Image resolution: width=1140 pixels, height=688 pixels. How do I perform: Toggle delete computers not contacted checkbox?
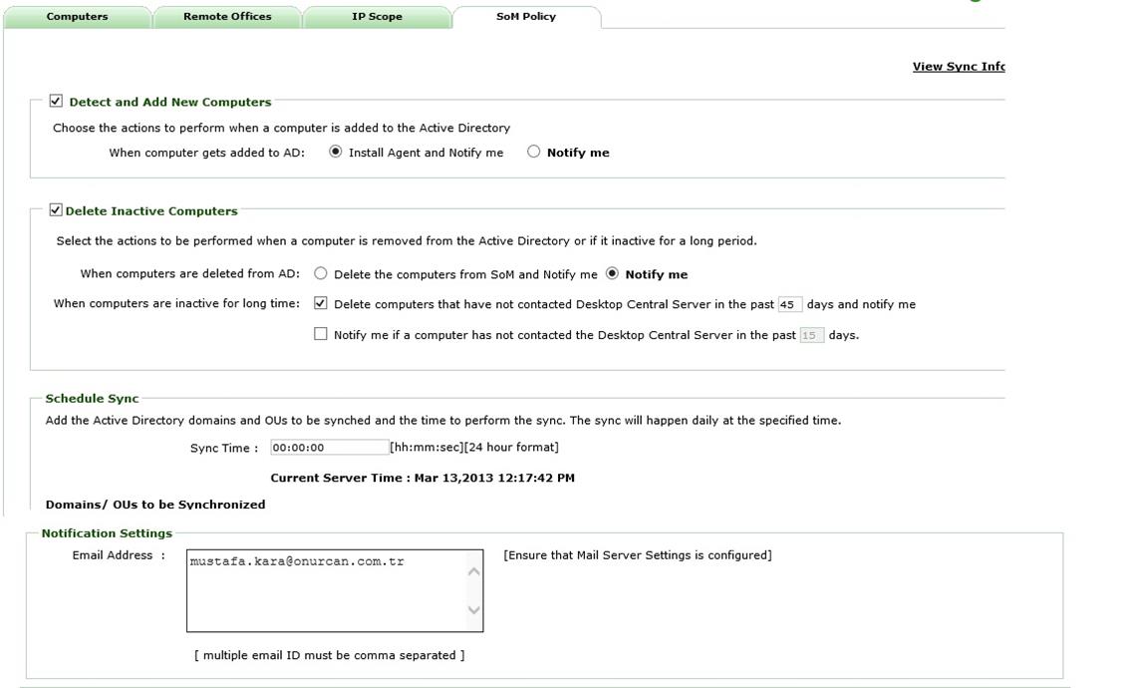click(x=321, y=303)
